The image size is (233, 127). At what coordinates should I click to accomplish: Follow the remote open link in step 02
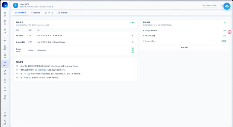[42, 70]
